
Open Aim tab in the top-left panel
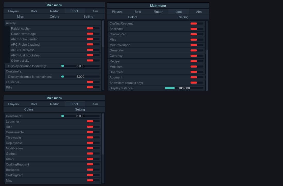click(x=95, y=11)
